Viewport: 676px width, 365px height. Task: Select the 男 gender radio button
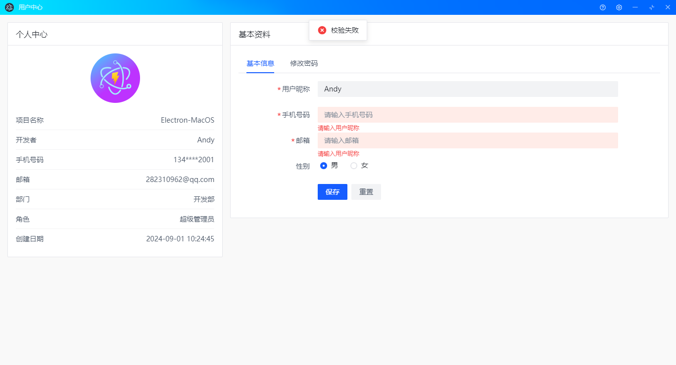click(323, 165)
